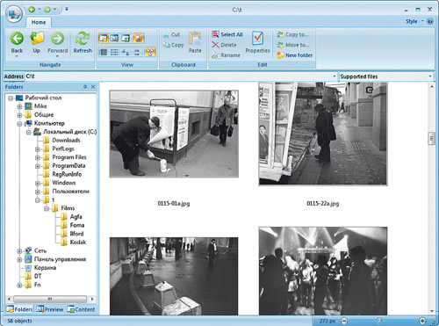The width and height of the screenshot is (439, 326).
Task: Open the quick access toolbar customize arrow
Action: (67, 9)
